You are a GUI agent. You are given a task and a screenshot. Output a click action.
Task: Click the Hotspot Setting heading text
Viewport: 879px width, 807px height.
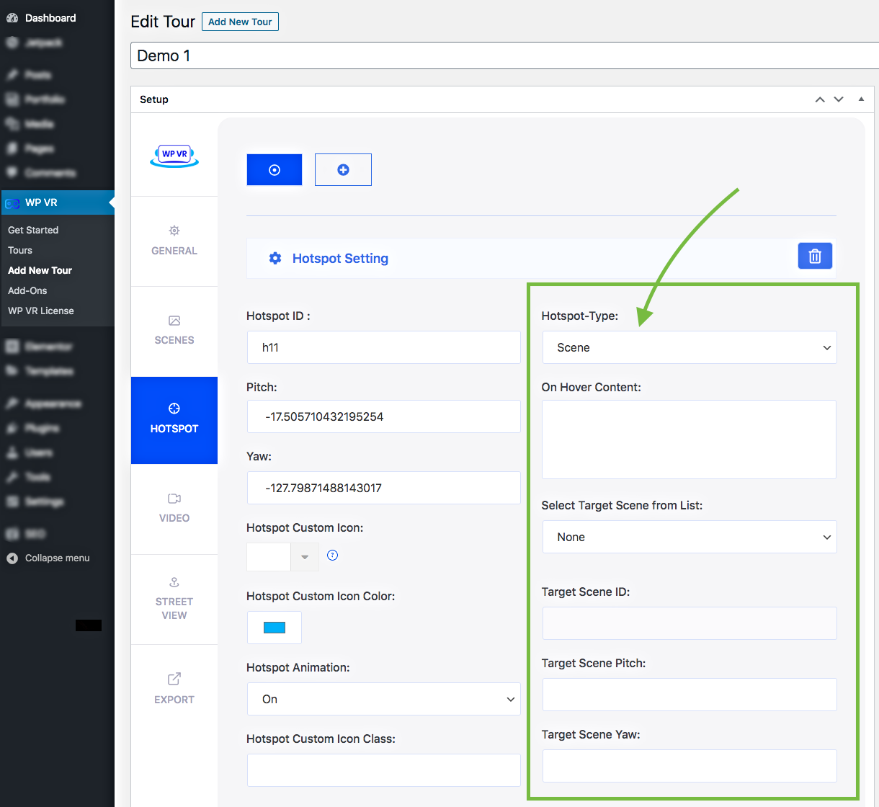point(340,258)
